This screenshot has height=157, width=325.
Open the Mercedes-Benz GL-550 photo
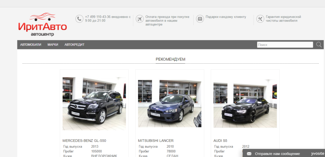point(94,104)
